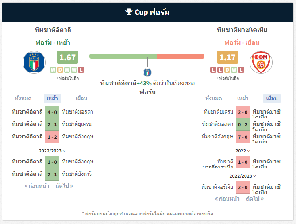
Task: Expand the 2022/2023 dropdown under Macedonia
Action: (x=243, y=176)
